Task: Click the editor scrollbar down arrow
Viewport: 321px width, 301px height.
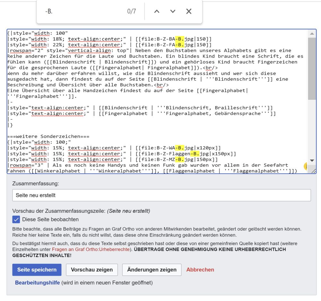Action: coord(312,160)
